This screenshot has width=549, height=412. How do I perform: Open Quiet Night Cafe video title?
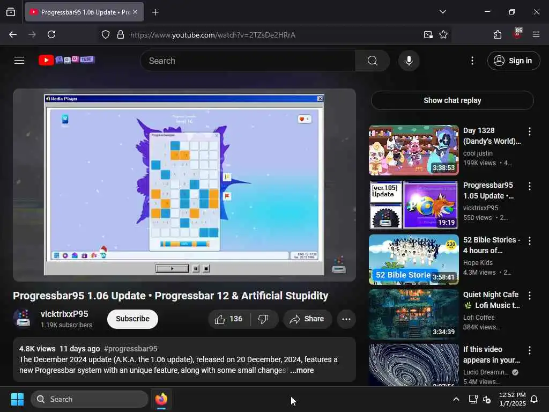coord(491,300)
